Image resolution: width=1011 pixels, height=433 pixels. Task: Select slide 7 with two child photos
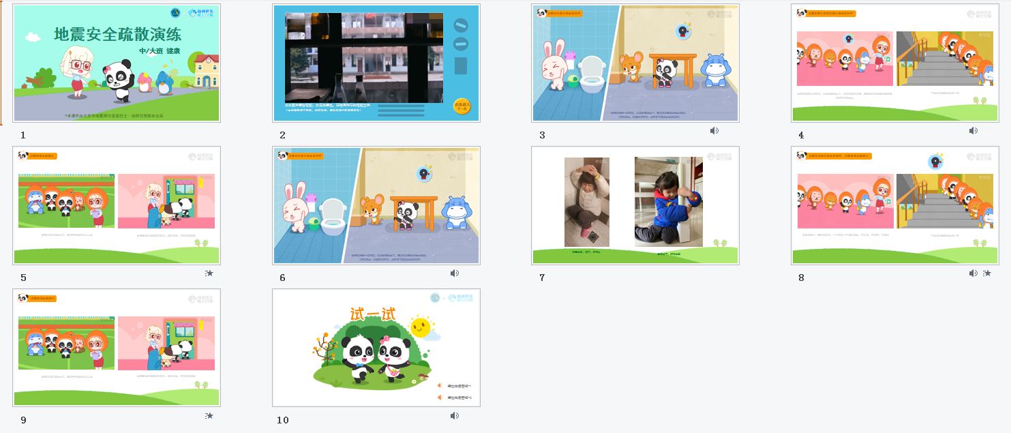(635, 206)
